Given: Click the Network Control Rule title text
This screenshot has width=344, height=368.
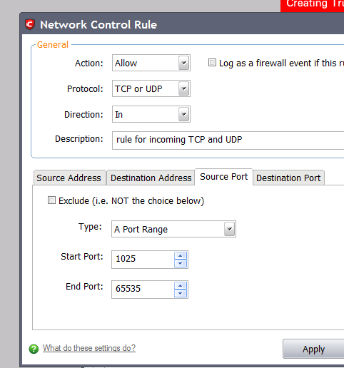Looking at the screenshot, I should (x=98, y=25).
